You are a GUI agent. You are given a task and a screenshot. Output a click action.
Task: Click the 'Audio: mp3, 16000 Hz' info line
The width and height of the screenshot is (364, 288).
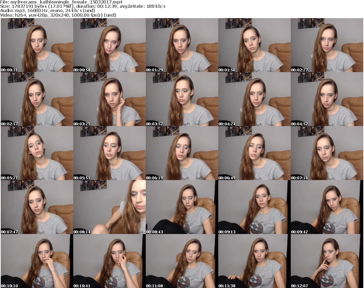48,11
